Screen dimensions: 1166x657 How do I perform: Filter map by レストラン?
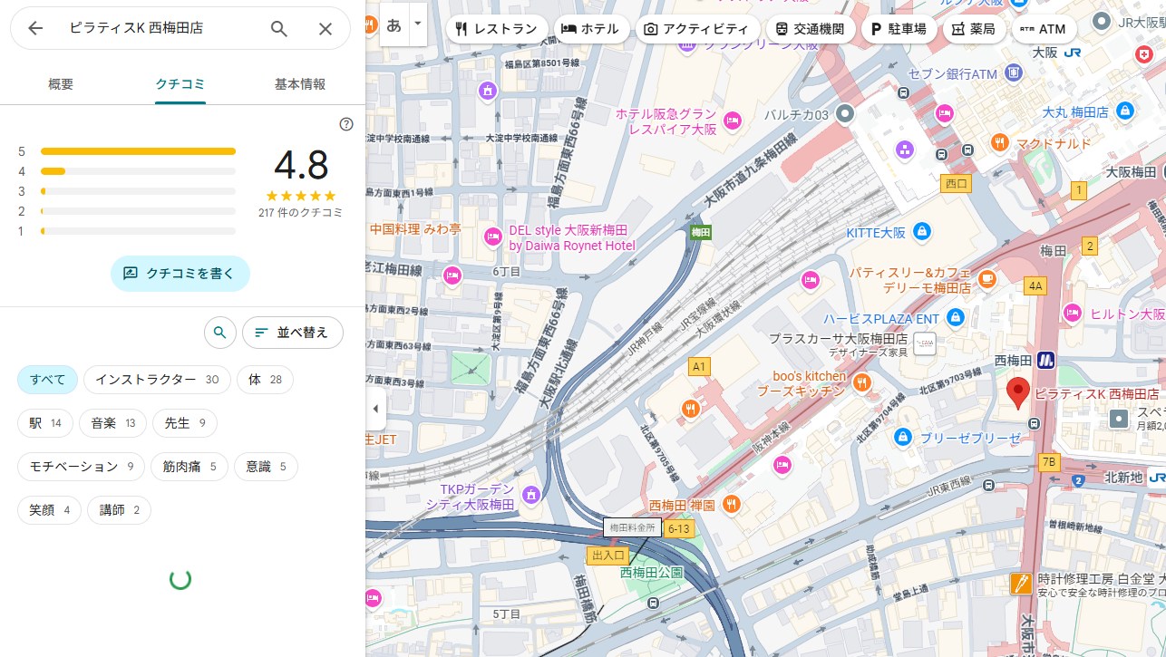point(497,29)
